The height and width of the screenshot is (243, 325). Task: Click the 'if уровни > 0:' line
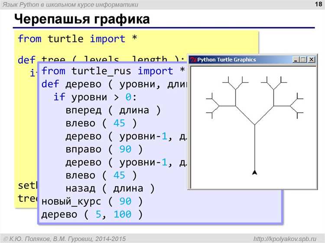click(x=95, y=97)
